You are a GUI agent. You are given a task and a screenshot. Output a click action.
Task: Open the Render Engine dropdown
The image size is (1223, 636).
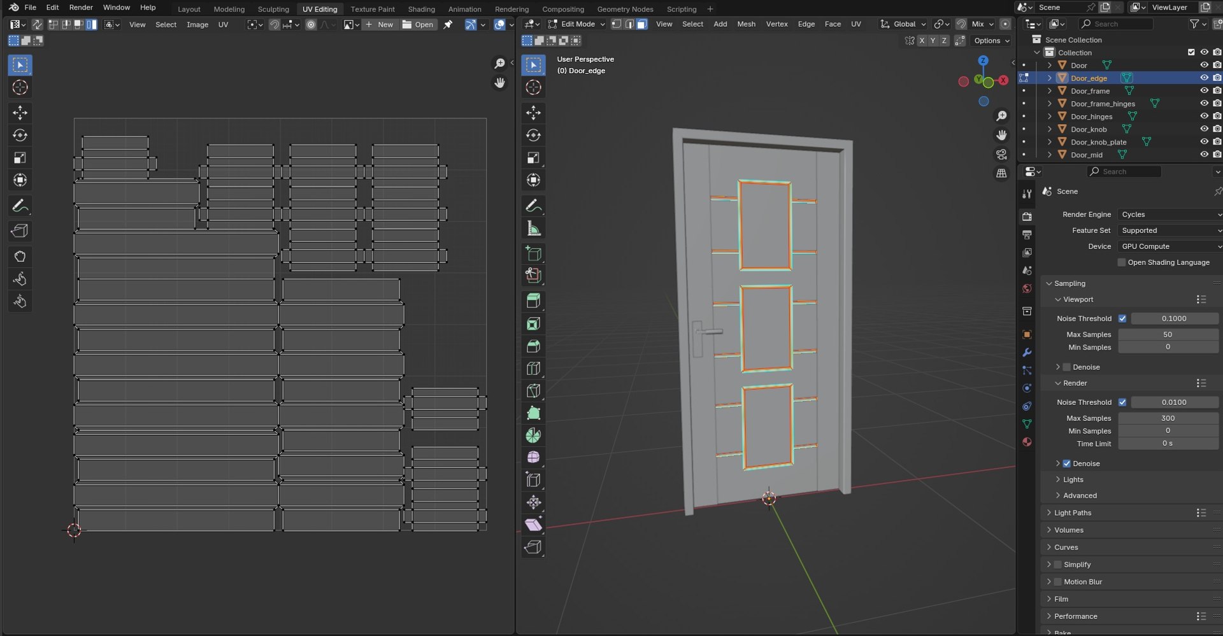click(x=1169, y=215)
